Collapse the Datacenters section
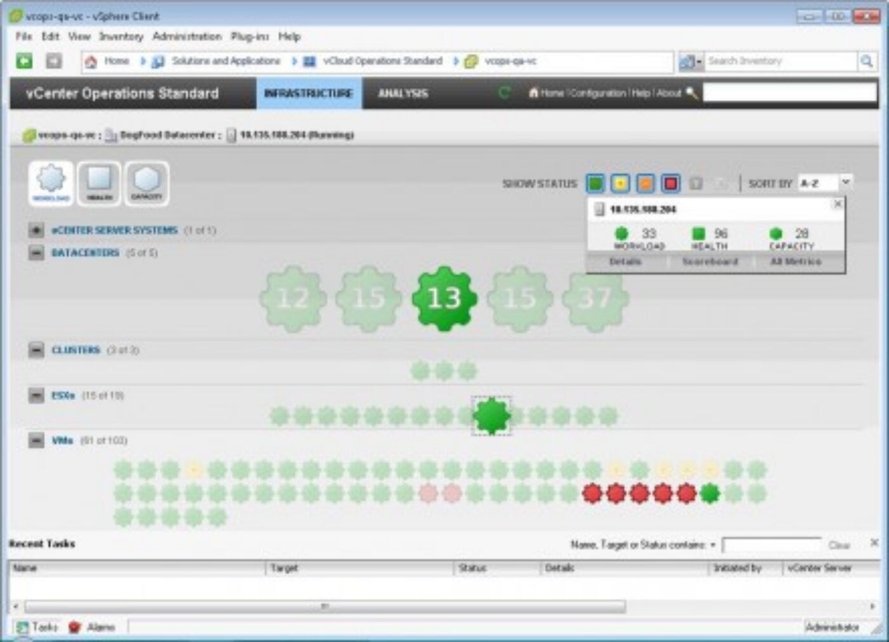889x642 pixels. (x=36, y=252)
